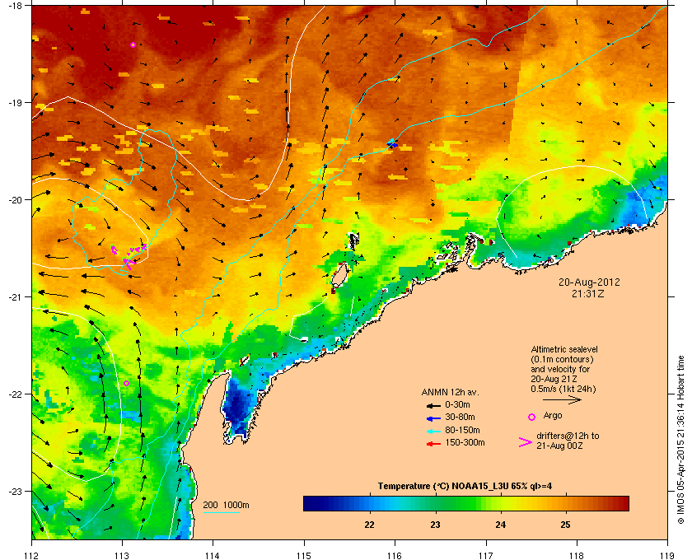Screen dimensions: 692x560
Task: Click the Argo float marker near -21.9 latitude
Action: point(126,383)
